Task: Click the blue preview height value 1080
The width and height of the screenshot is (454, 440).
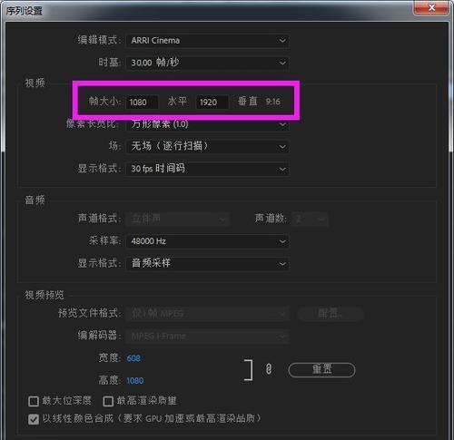Action: pyautogui.click(x=135, y=380)
